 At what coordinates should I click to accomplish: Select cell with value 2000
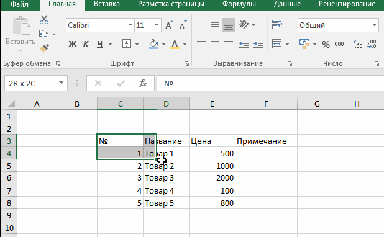212,178
